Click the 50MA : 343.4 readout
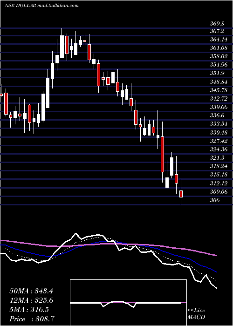The height and width of the screenshot is (326, 233). point(31,291)
